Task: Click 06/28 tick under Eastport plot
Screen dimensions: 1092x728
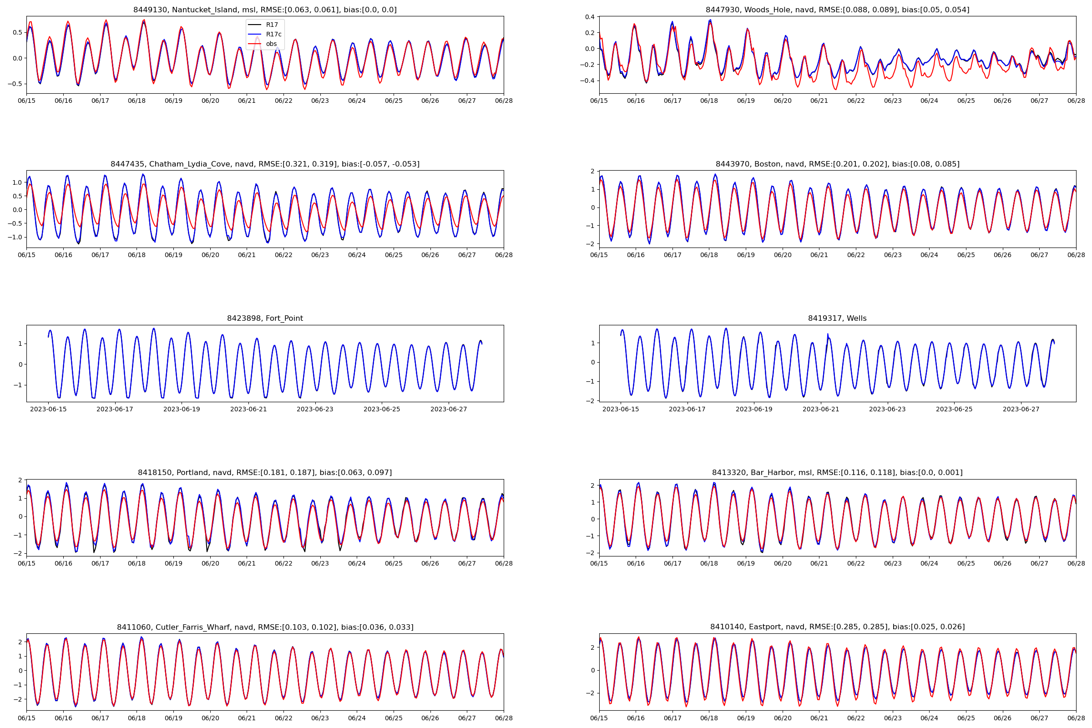Action: pyautogui.click(x=1076, y=718)
